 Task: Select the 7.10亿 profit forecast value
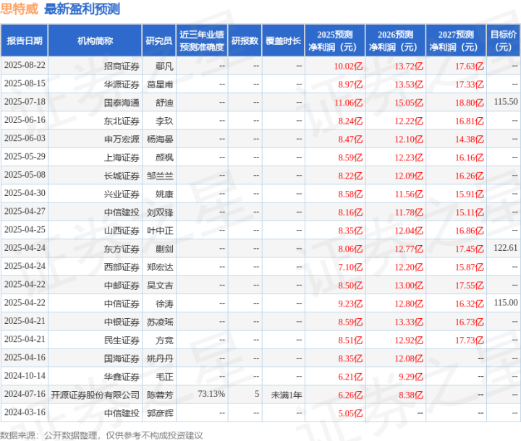click(350, 267)
